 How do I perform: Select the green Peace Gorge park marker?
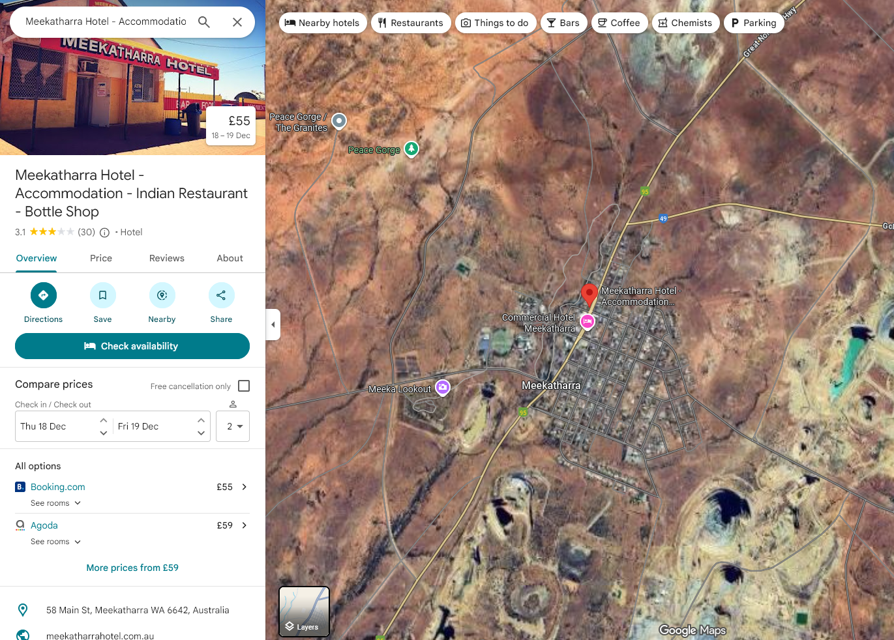(411, 149)
